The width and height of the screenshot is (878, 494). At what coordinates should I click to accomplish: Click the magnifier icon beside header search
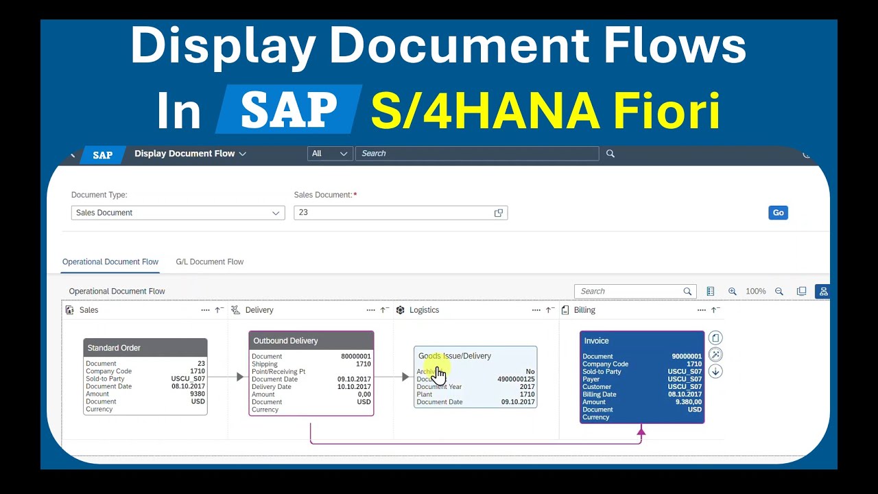coord(610,154)
